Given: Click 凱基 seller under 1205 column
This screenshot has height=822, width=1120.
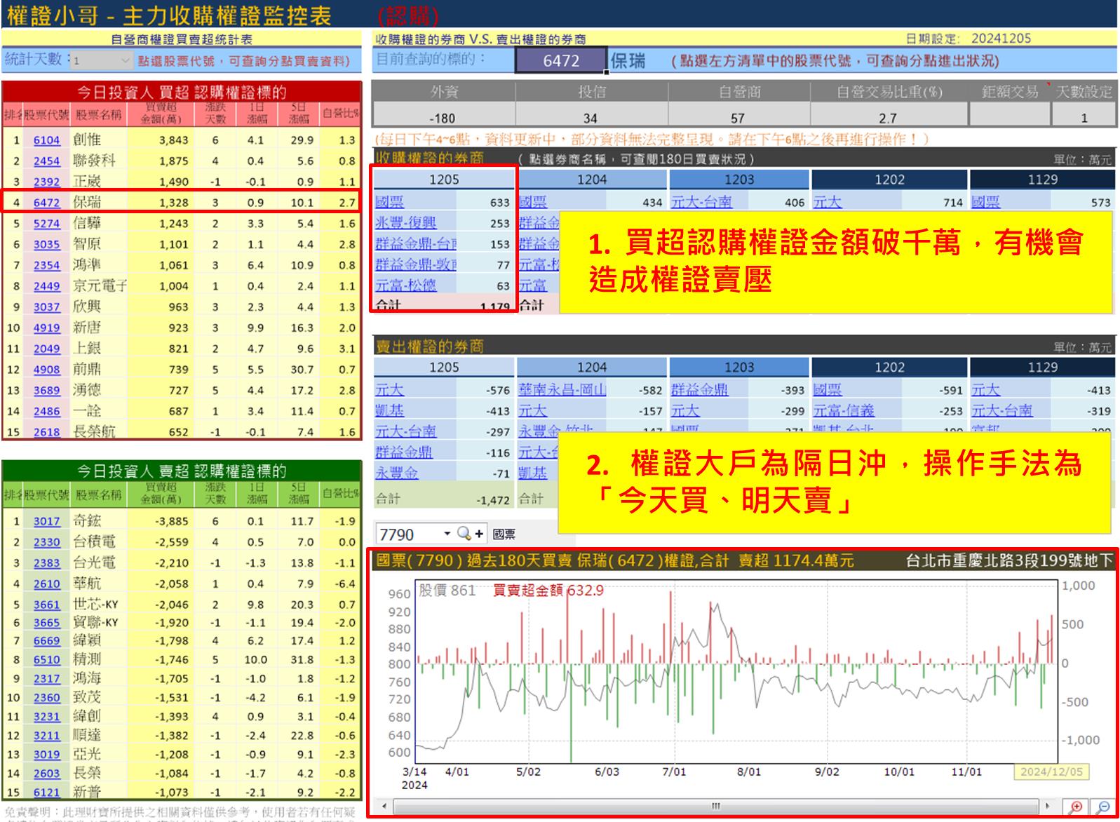Looking at the screenshot, I should [x=389, y=410].
